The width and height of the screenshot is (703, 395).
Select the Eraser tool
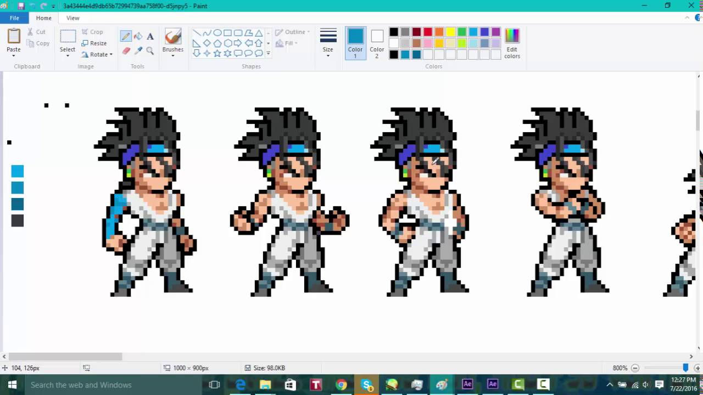(126, 51)
